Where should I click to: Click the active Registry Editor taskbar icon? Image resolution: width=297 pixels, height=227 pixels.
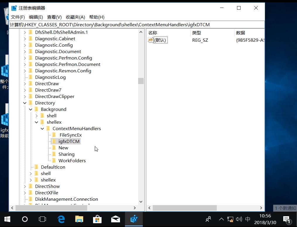tap(134, 219)
